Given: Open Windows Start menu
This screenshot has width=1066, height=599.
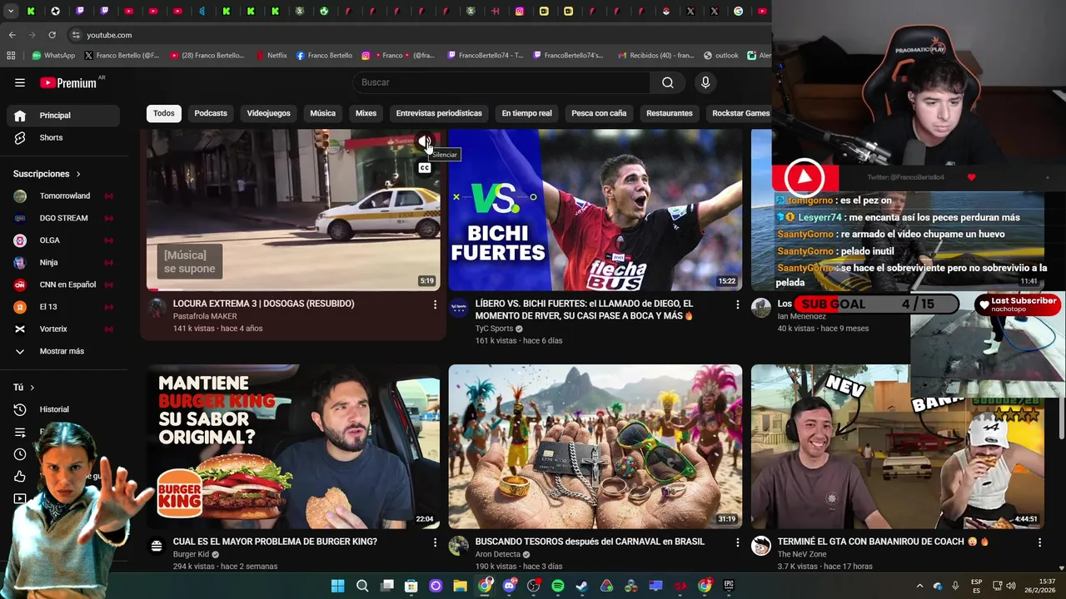Looking at the screenshot, I should 337,586.
